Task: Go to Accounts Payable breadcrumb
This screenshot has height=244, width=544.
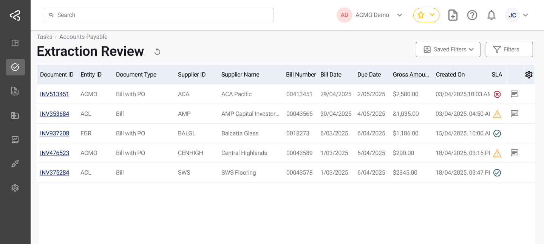Action: coord(83,37)
